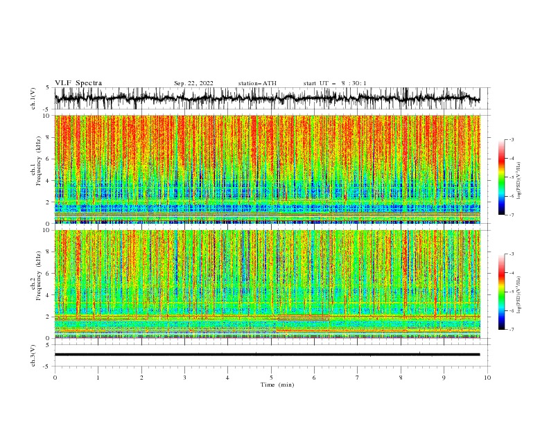
Task: Select the "start UT = 8 :30: 1" text
Action: click(x=335, y=83)
